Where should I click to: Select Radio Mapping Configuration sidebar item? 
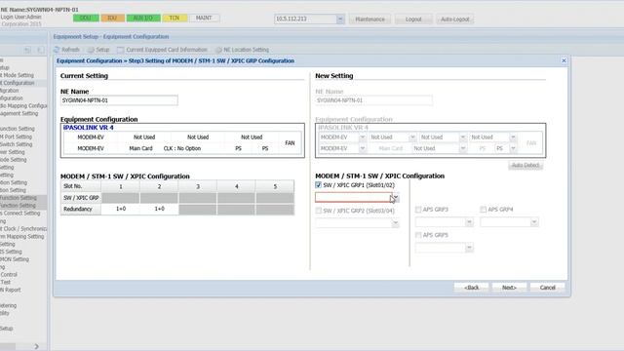pos(23,106)
